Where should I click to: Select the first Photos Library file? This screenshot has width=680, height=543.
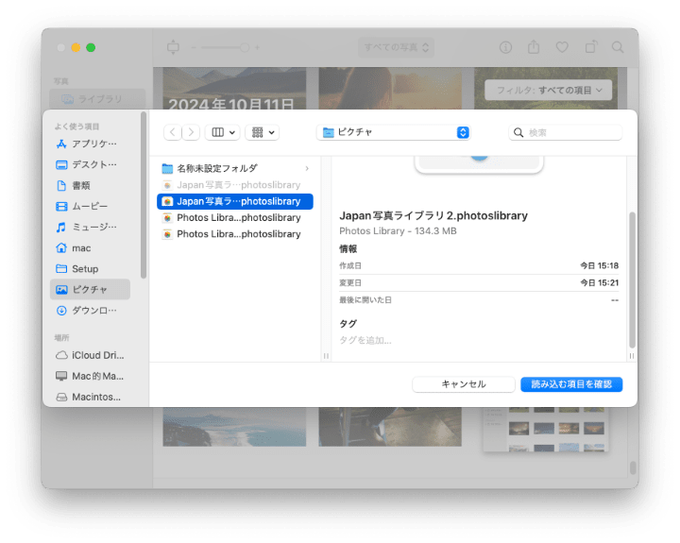[x=238, y=217]
